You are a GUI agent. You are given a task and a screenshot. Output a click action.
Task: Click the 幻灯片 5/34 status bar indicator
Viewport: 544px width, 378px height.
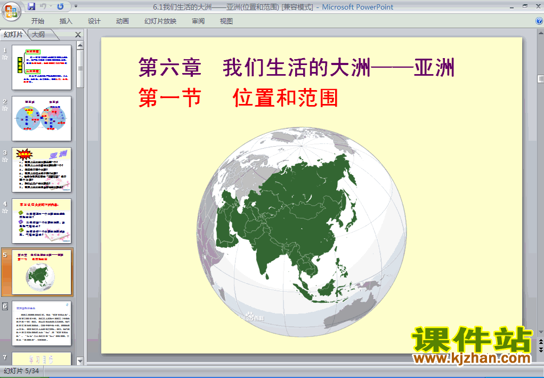[x=21, y=371]
